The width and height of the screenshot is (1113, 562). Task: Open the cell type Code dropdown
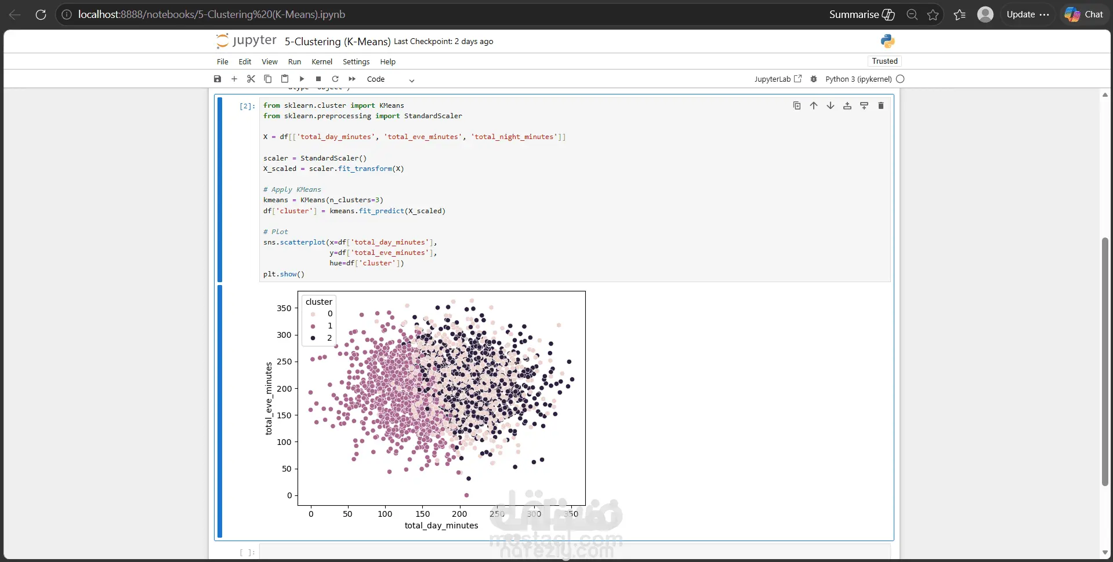(390, 79)
